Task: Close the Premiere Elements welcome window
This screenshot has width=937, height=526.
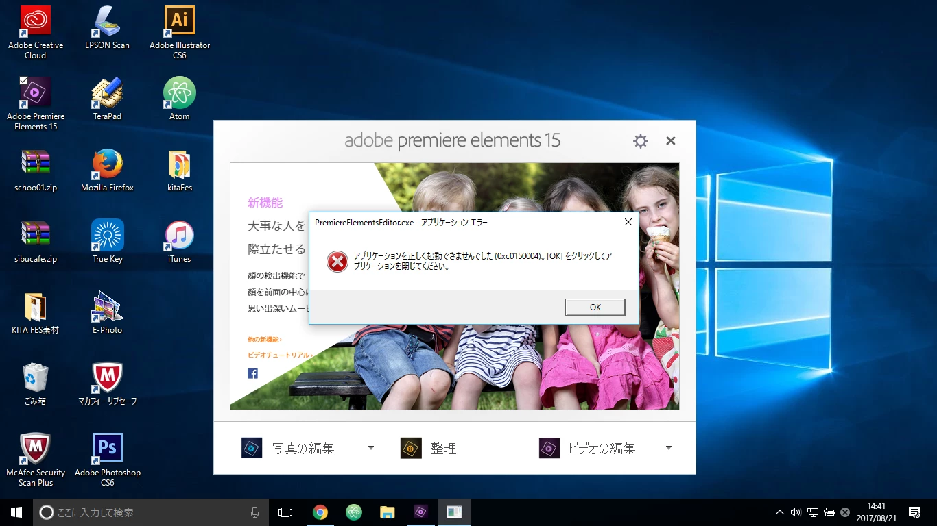Action: pos(671,141)
